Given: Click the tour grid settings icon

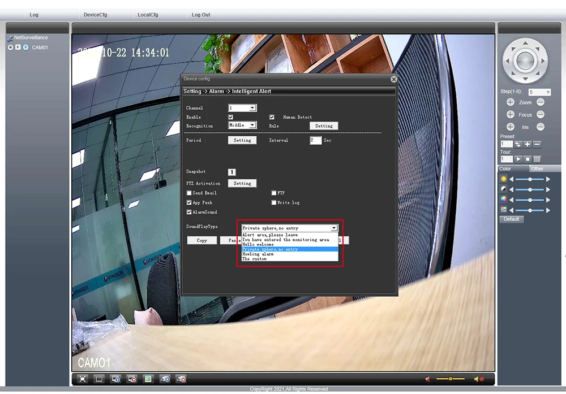Looking at the screenshot, I should pyautogui.click(x=537, y=159).
